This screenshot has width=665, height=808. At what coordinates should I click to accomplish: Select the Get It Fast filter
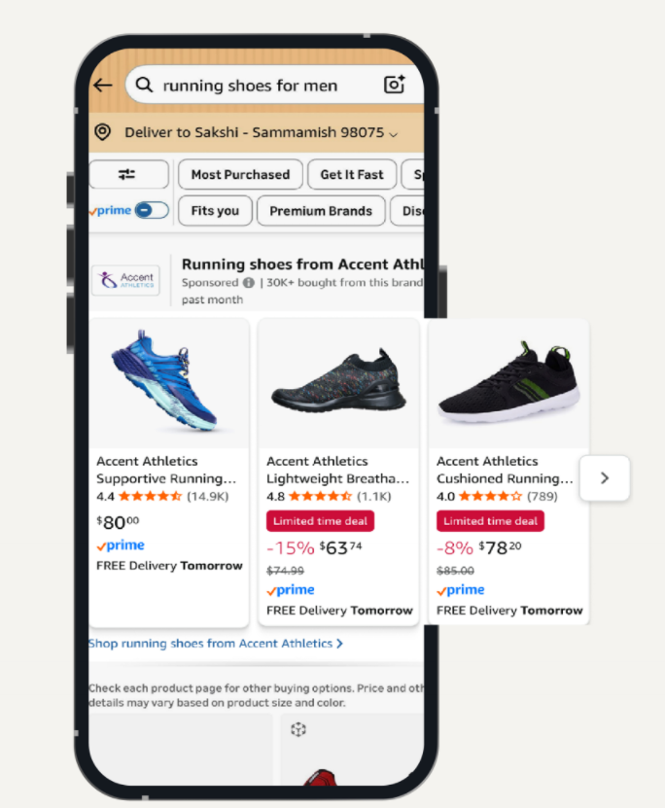coord(352,174)
